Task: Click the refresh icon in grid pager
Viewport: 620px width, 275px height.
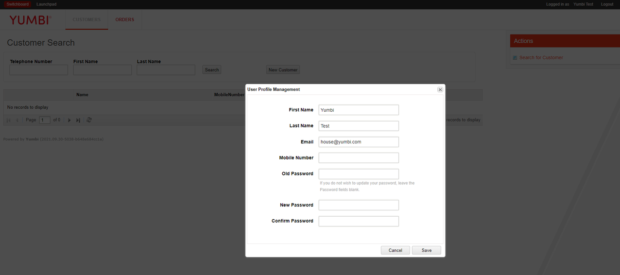Action: click(x=89, y=120)
